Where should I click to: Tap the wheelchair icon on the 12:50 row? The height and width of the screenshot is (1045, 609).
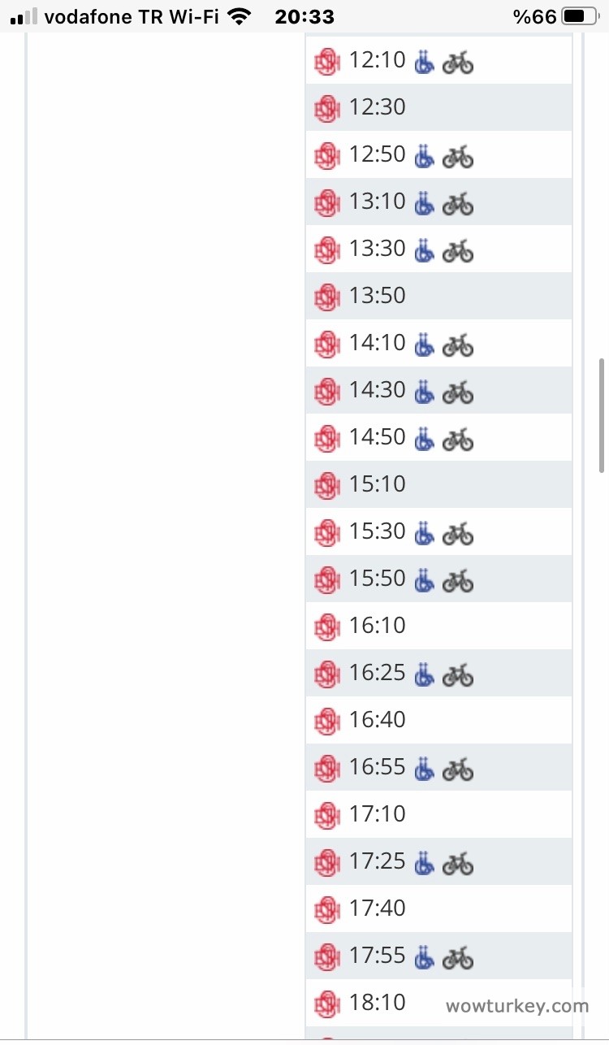[x=424, y=155]
